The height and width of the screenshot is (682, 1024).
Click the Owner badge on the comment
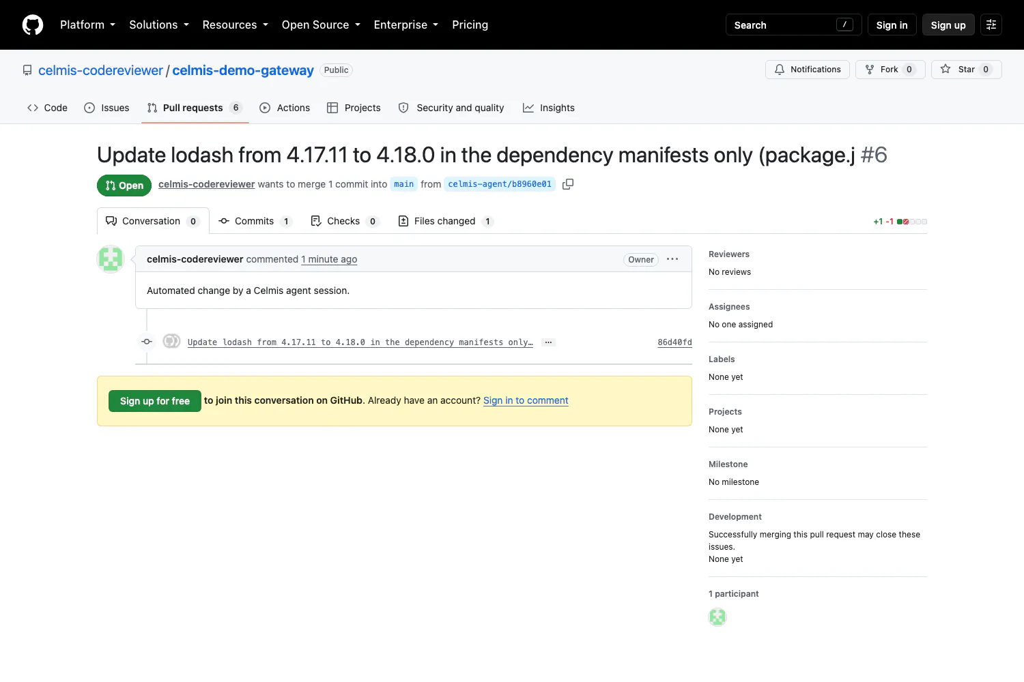coord(641,259)
